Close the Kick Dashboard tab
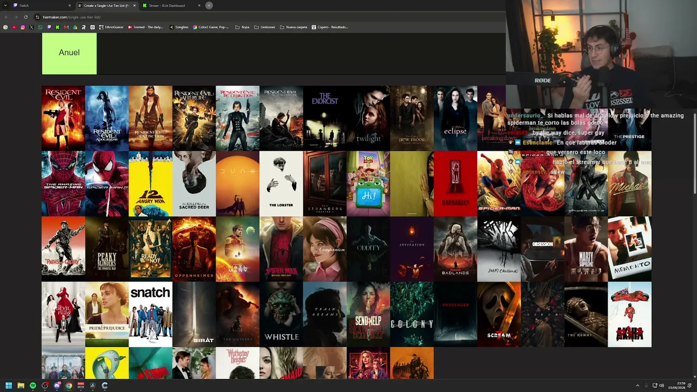The image size is (697, 392). pos(199,5)
